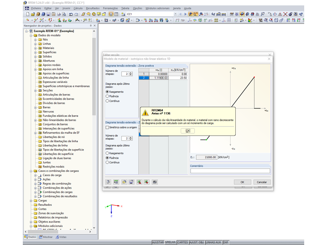The image size is (327, 245).
Task: Save the model with the floppy disk icon
Action: (x=48, y=14)
